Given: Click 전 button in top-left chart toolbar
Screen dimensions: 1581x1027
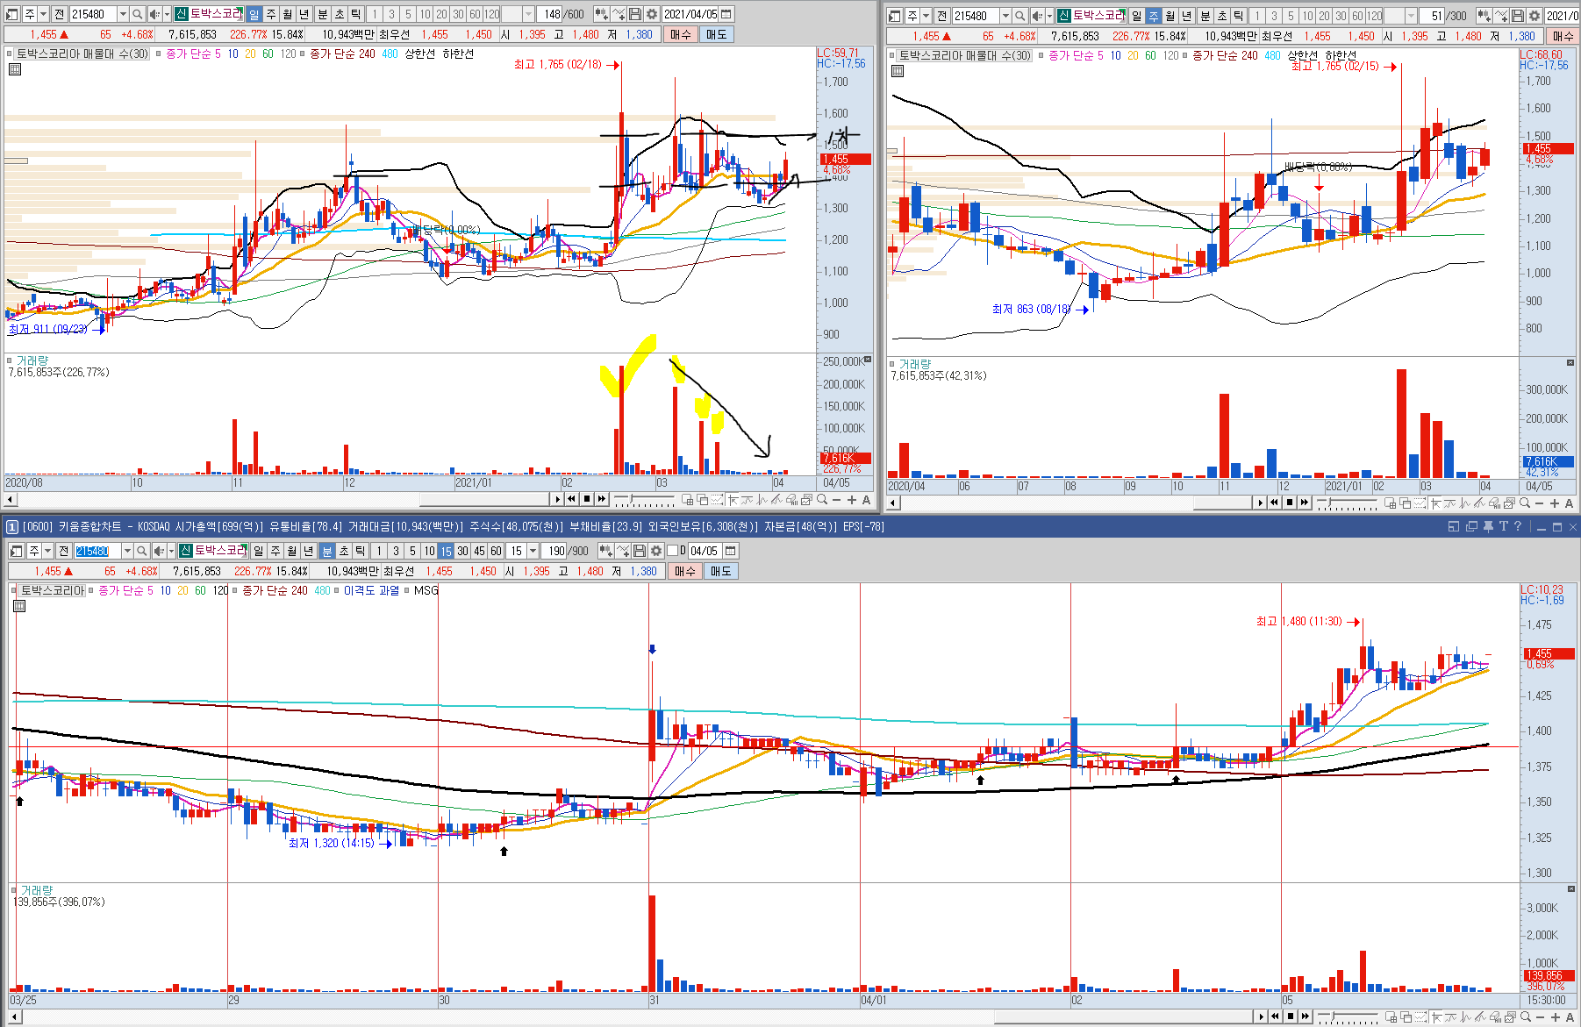Looking at the screenshot, I should [x=59, y=14].
